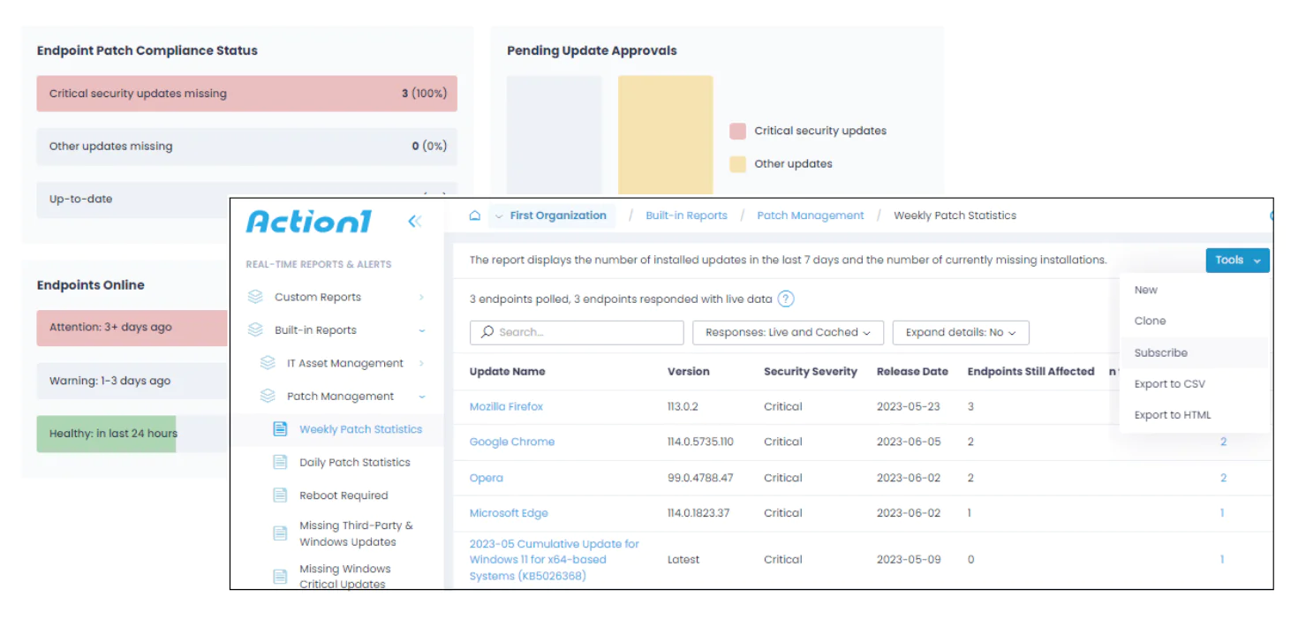
Task: Open the help question mark icon
Action: [786, 299]
